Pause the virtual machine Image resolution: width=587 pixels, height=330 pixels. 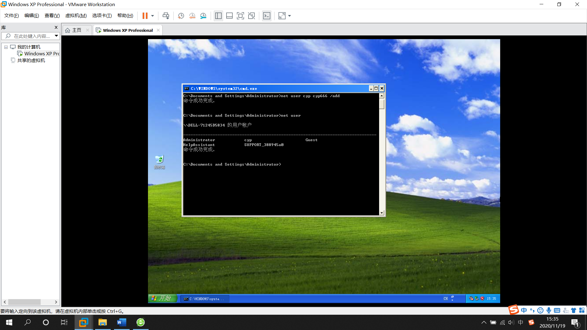pyautogui.click(x=145, y=16)
